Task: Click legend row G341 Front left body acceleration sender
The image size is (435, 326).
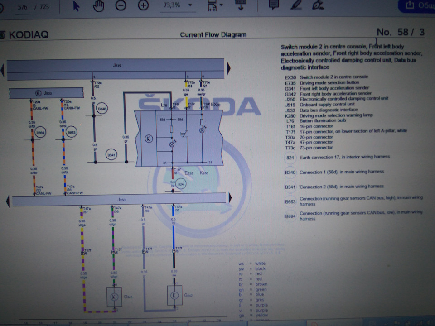Action: (x=327, y=88)
